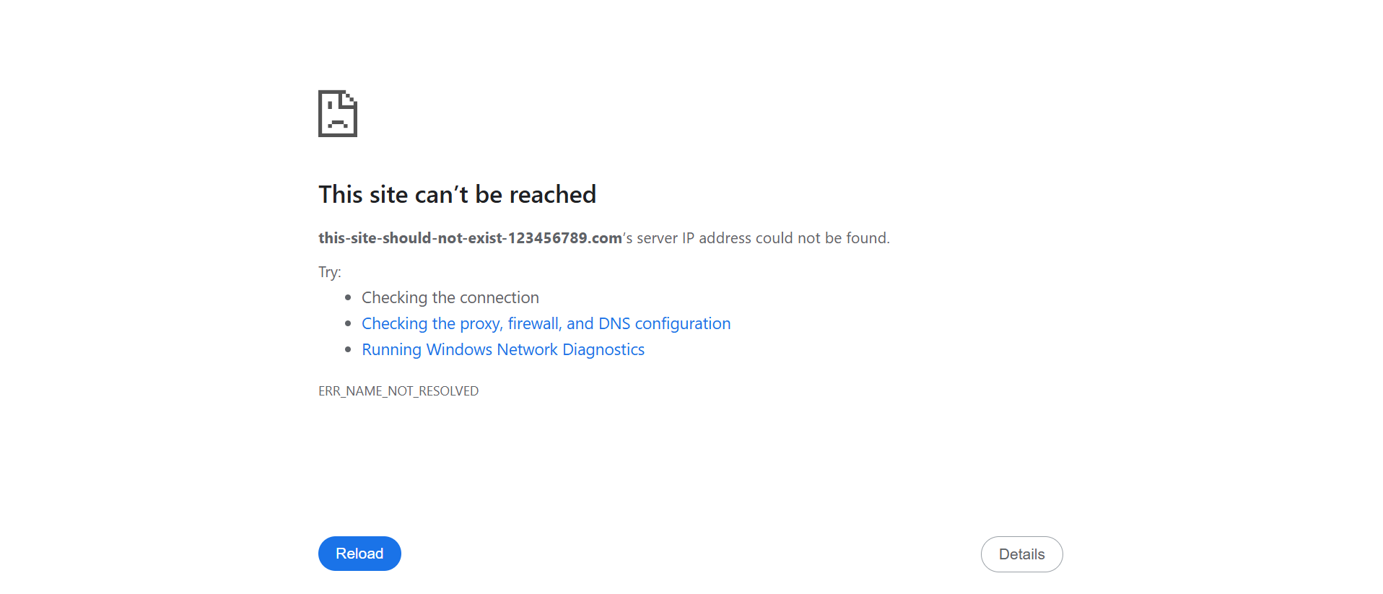
Task: Run Windows Network Diagnostics link
Action: pyautogui.click(x=502, y=349)
